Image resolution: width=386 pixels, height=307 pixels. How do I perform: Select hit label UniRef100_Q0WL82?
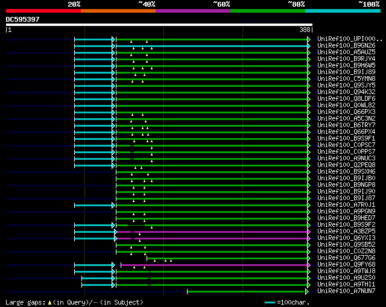(x=346, y=106)
